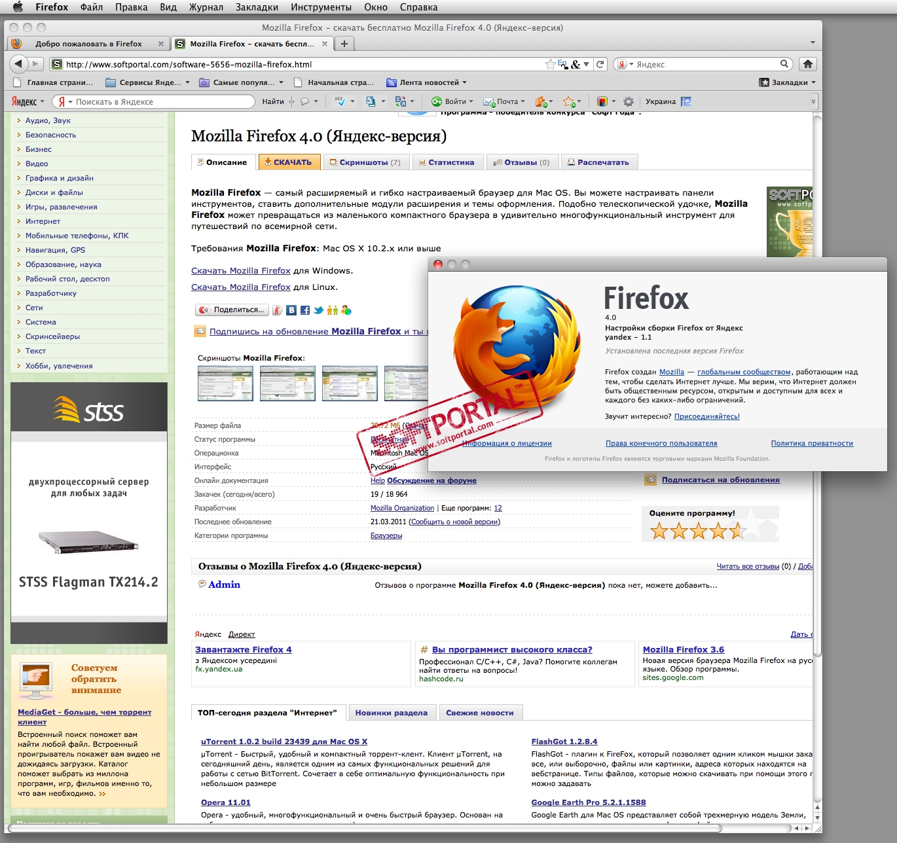Switch to the Статистика tab

448,162
